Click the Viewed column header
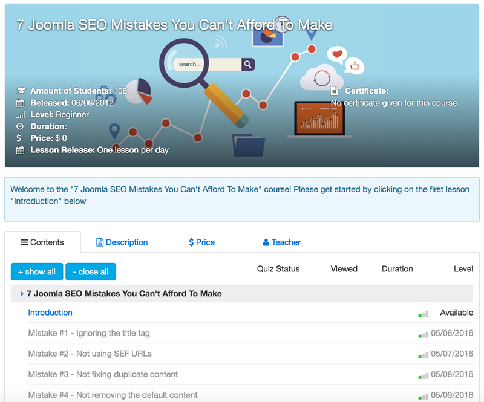This screenshot has width=484, height=402. click(x=344, y=269)
